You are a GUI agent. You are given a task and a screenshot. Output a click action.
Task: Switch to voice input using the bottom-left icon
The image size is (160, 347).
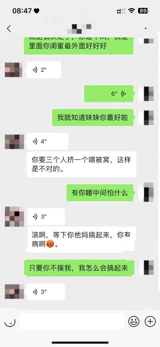click(10, 322)
